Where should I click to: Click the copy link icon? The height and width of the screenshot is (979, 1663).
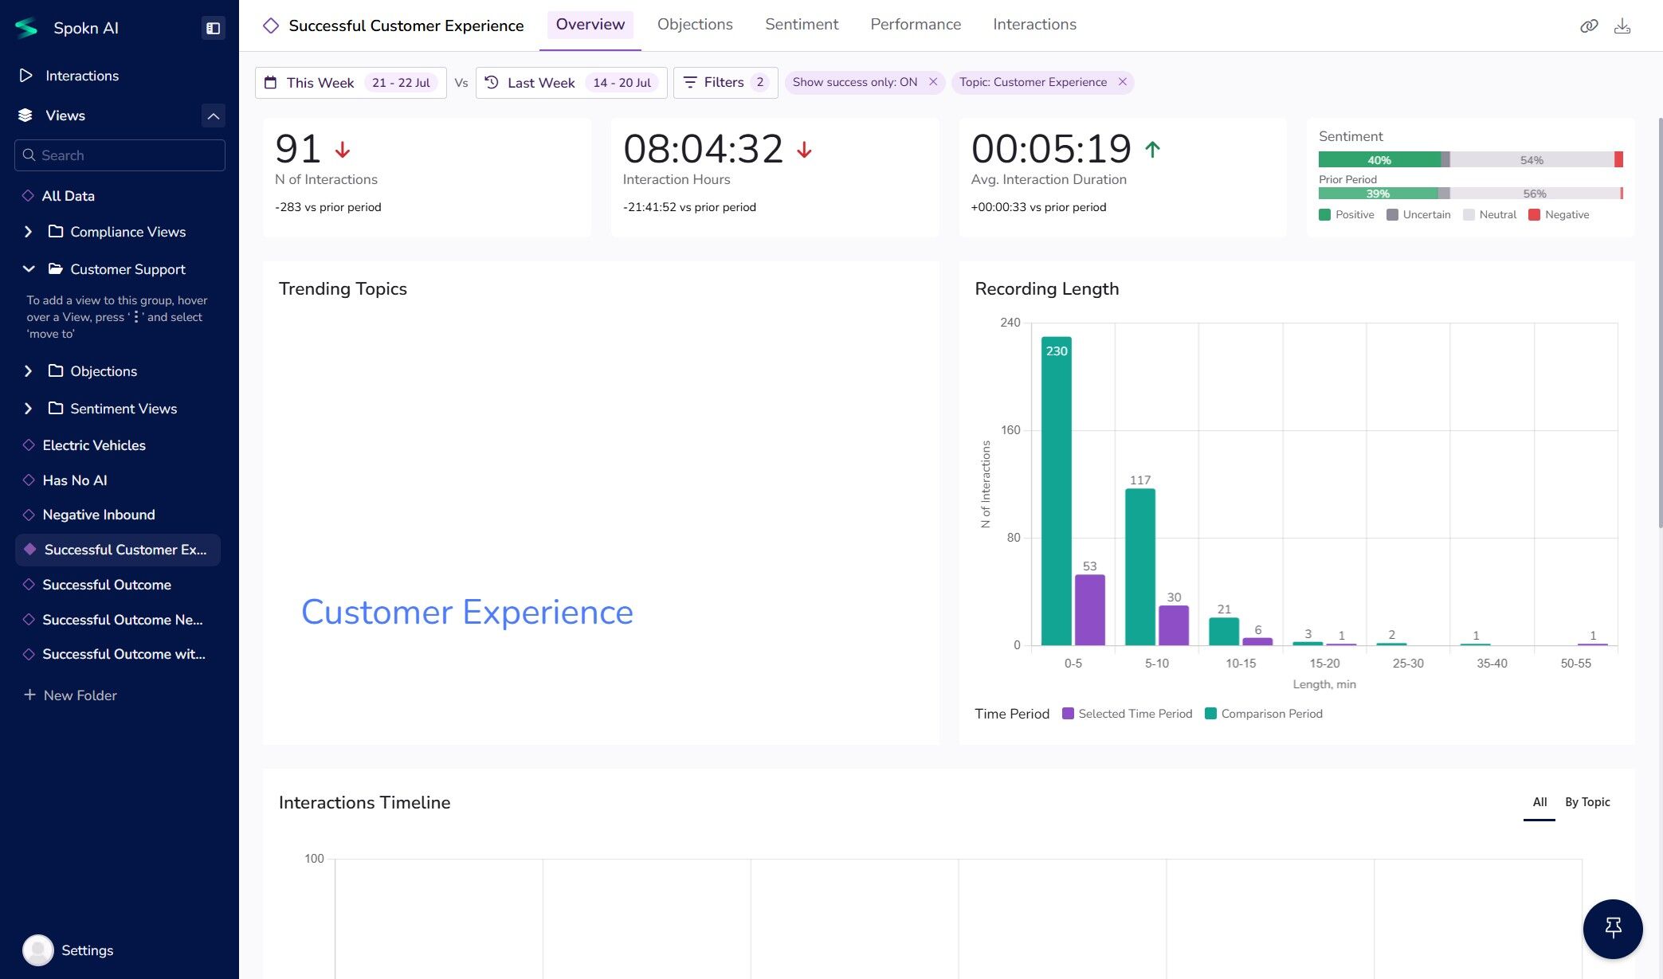pos(1588,26)
